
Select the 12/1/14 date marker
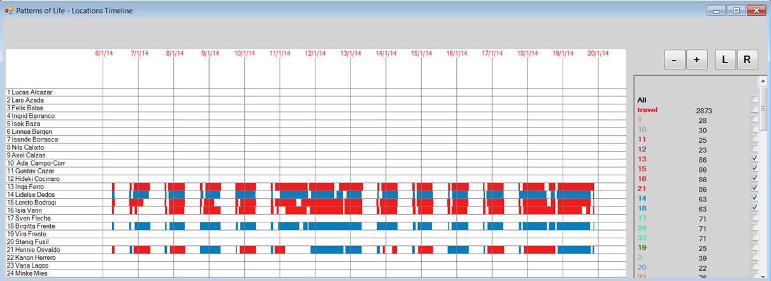[315, 54]
